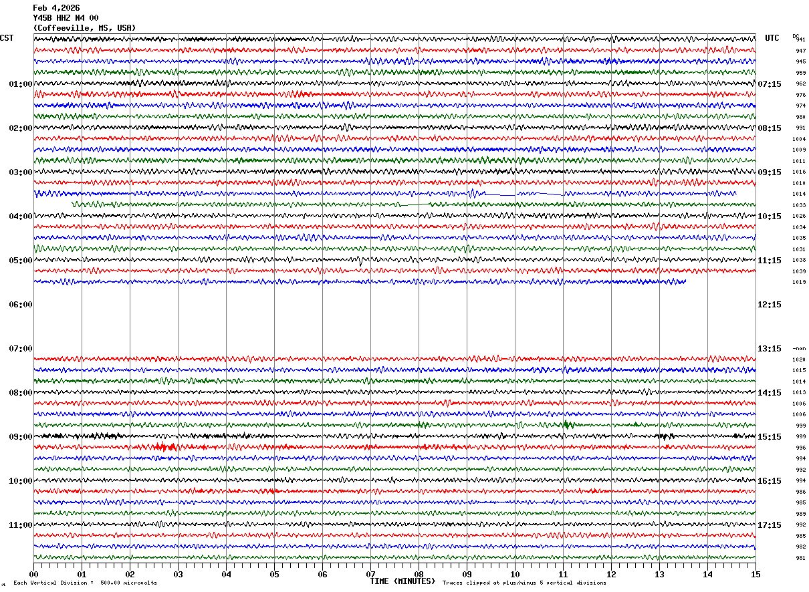Image resolution: width=809 pixels, height=592 pixels.
Task: Click the 09:00 CST time label
Action: (x=20, y=437)
